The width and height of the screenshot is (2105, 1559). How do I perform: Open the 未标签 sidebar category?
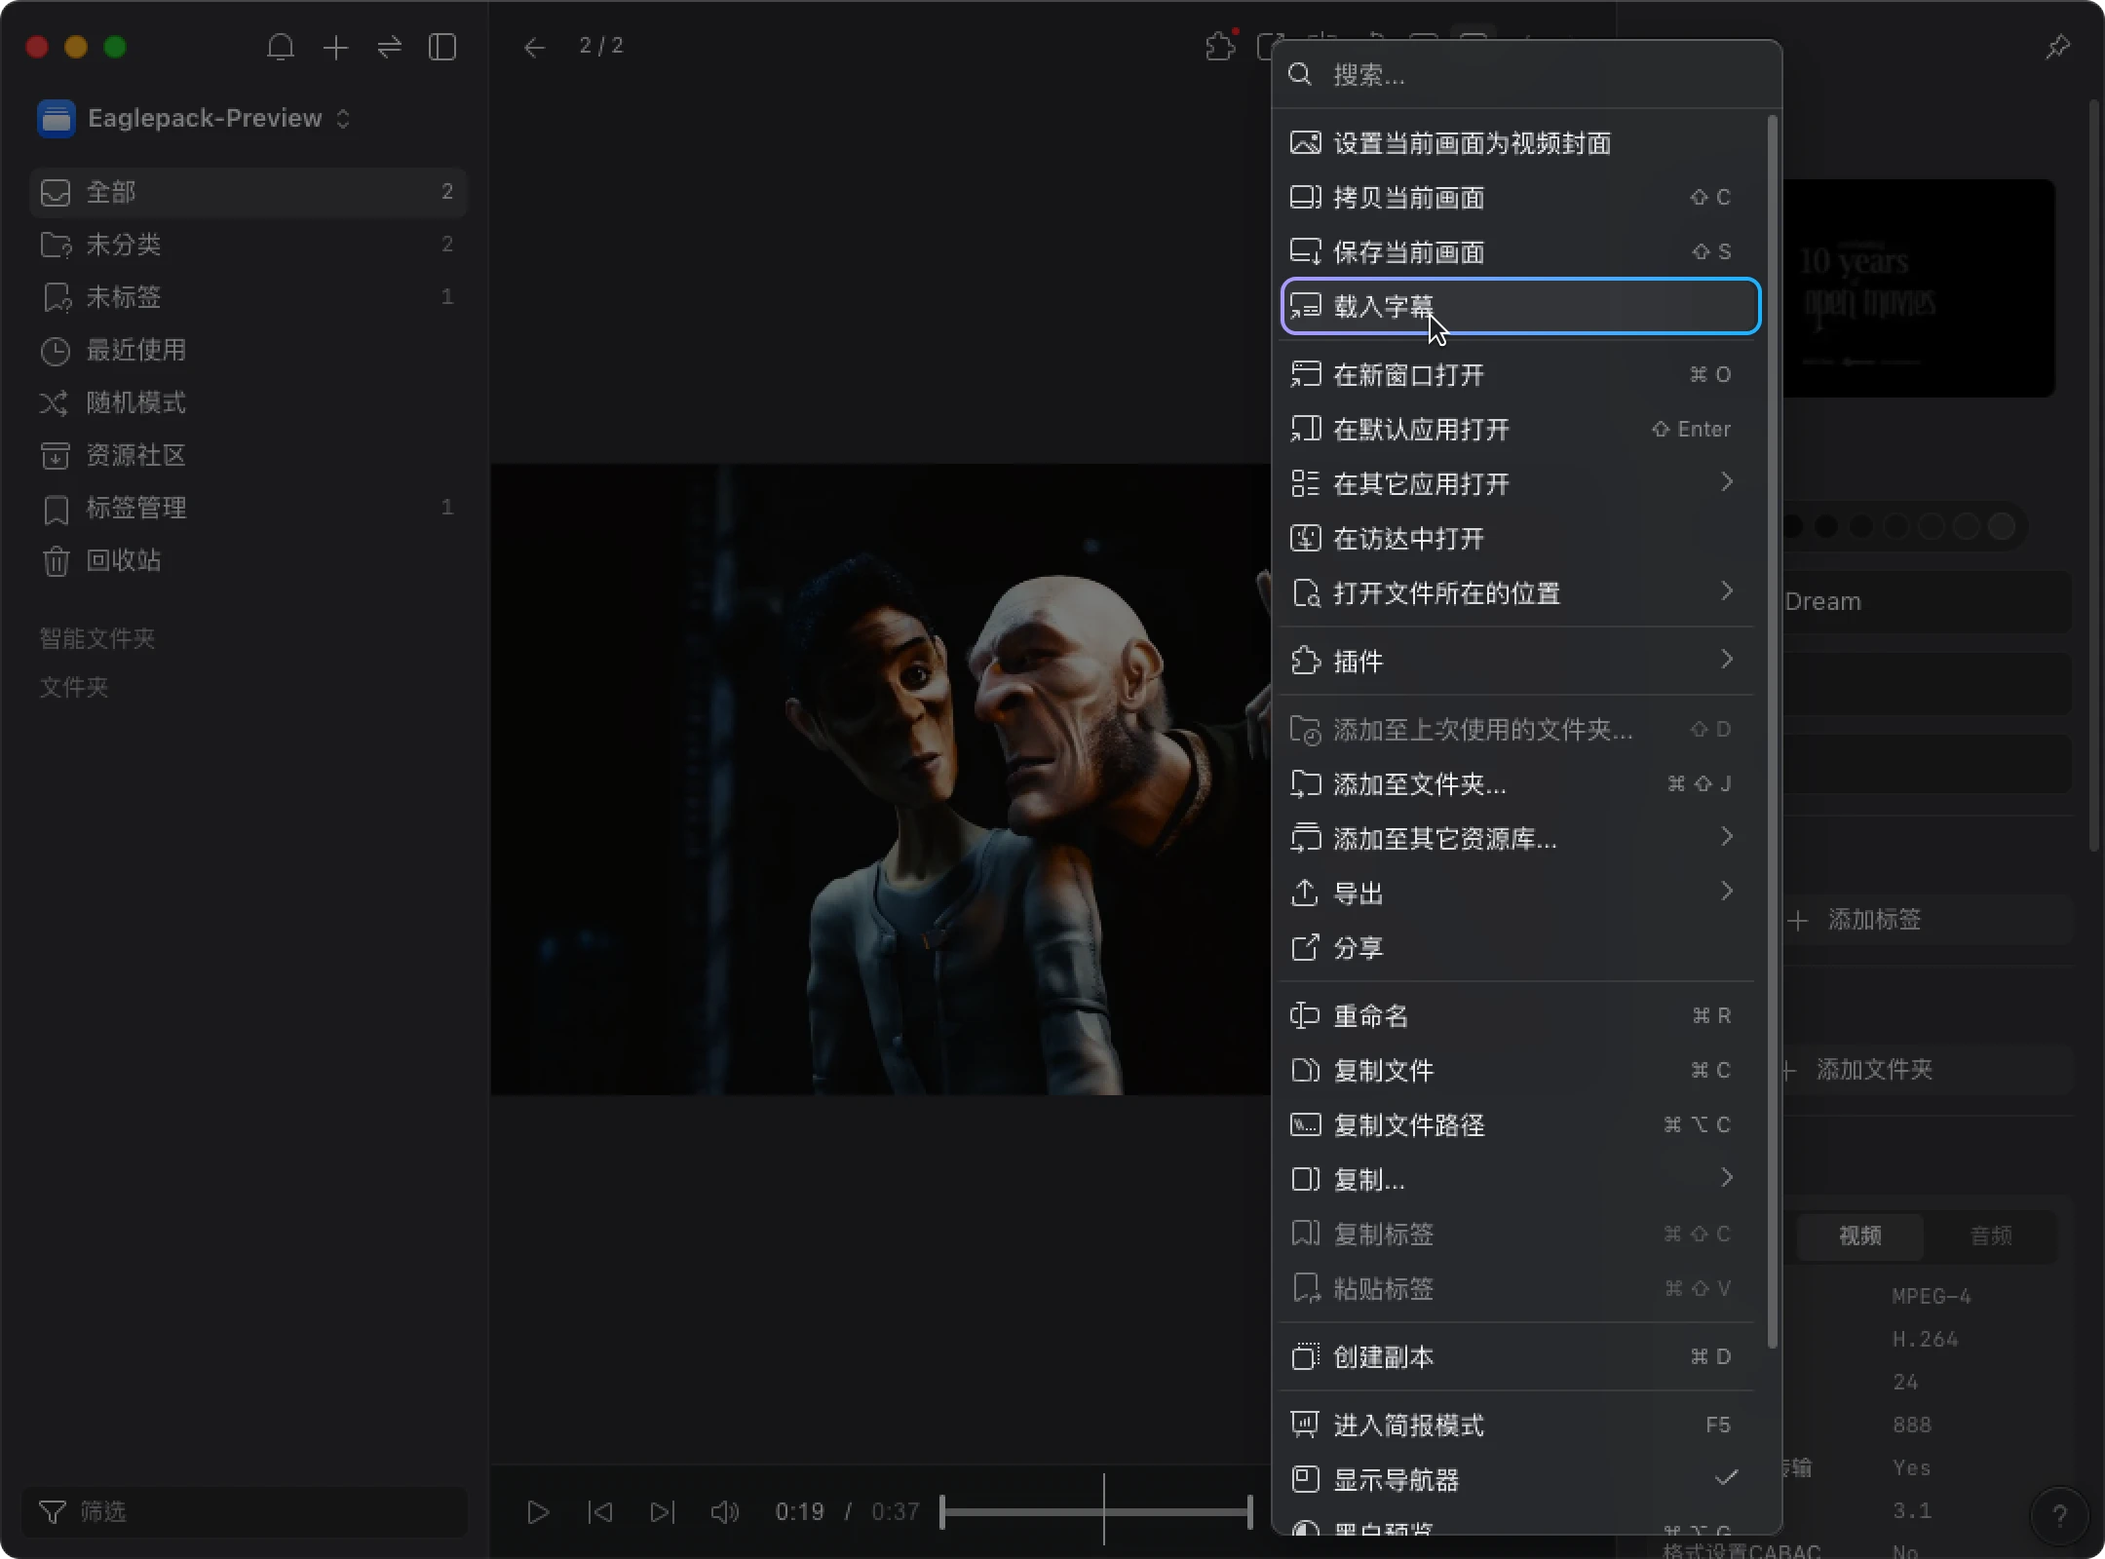tap(249, 297)
